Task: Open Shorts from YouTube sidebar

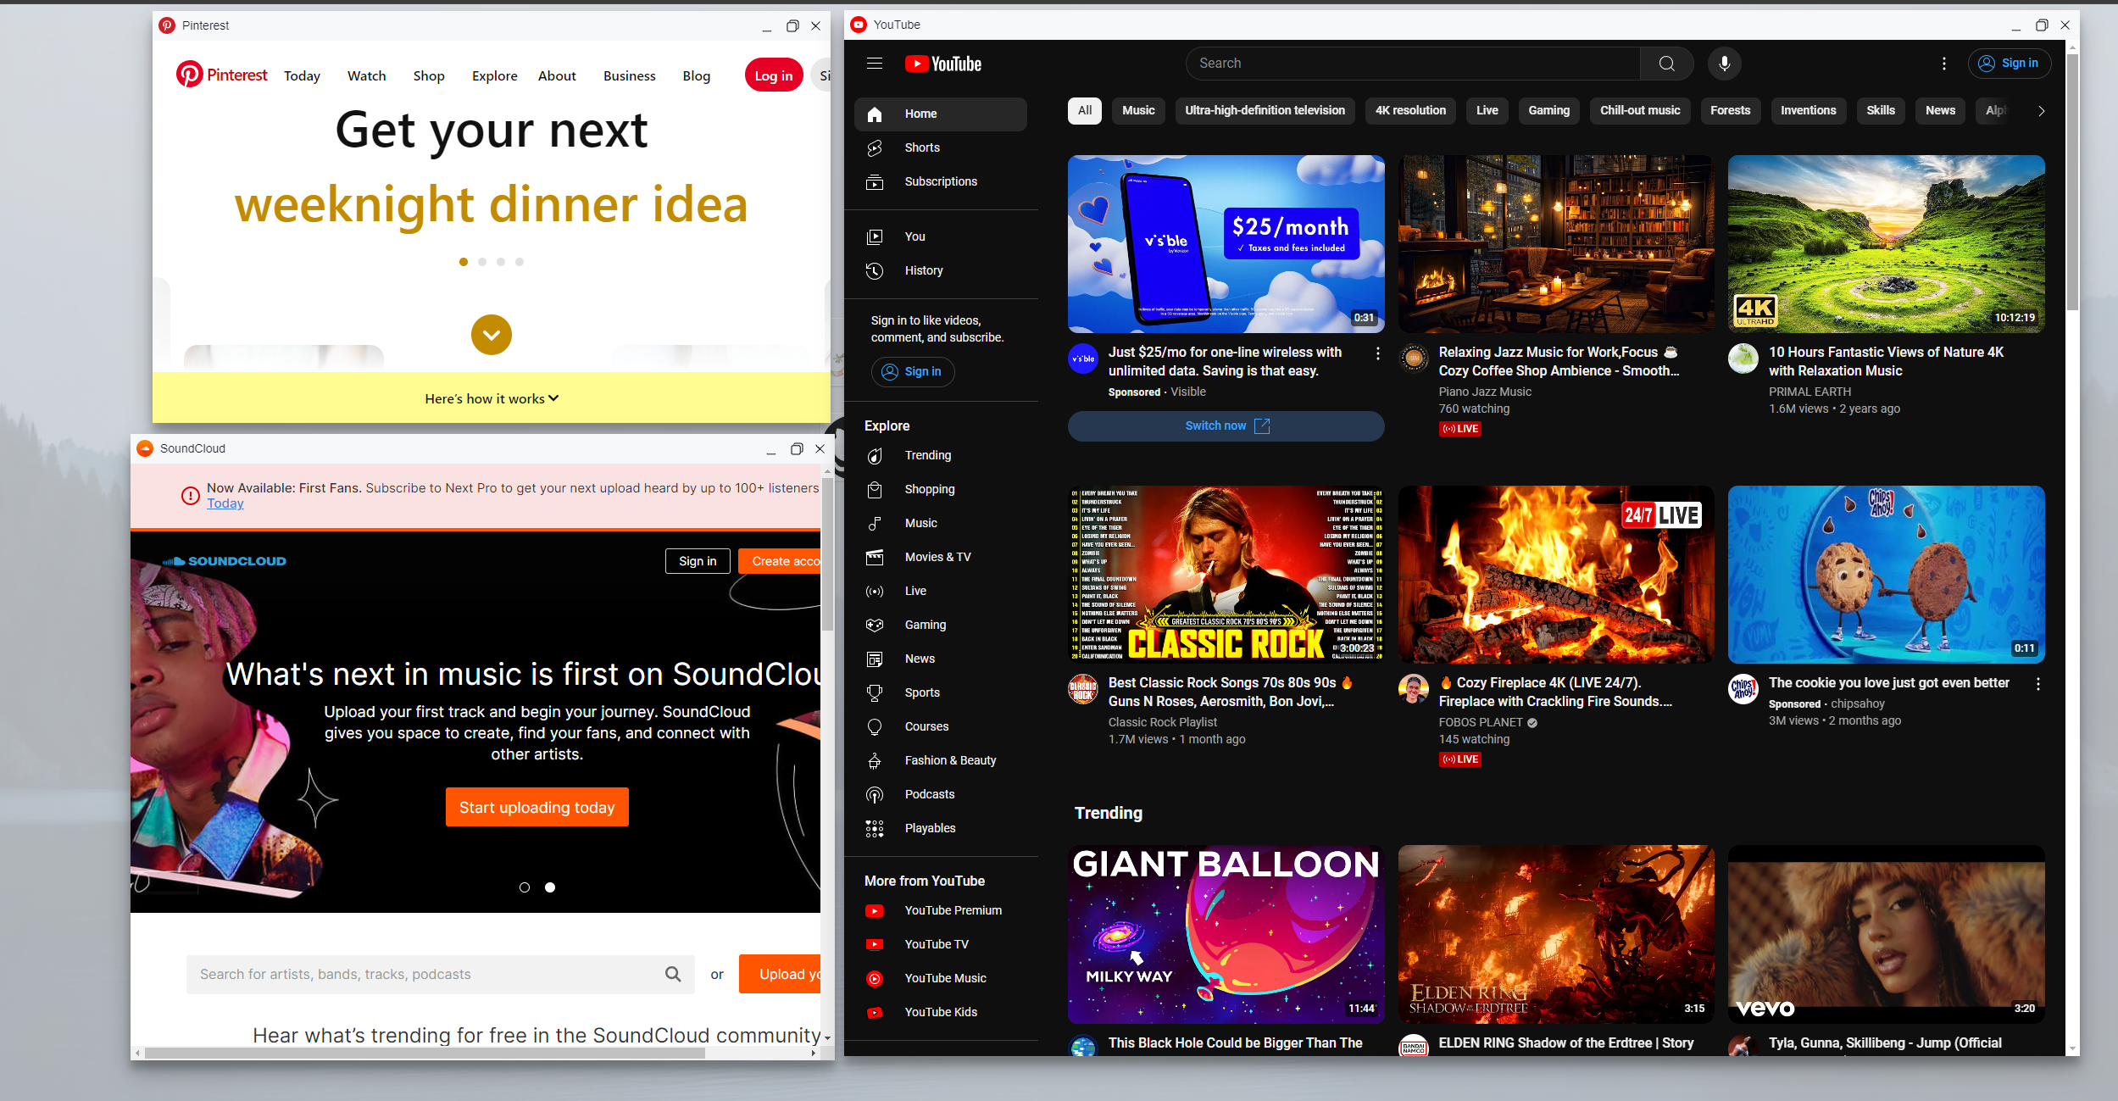Action: point(921,147)
